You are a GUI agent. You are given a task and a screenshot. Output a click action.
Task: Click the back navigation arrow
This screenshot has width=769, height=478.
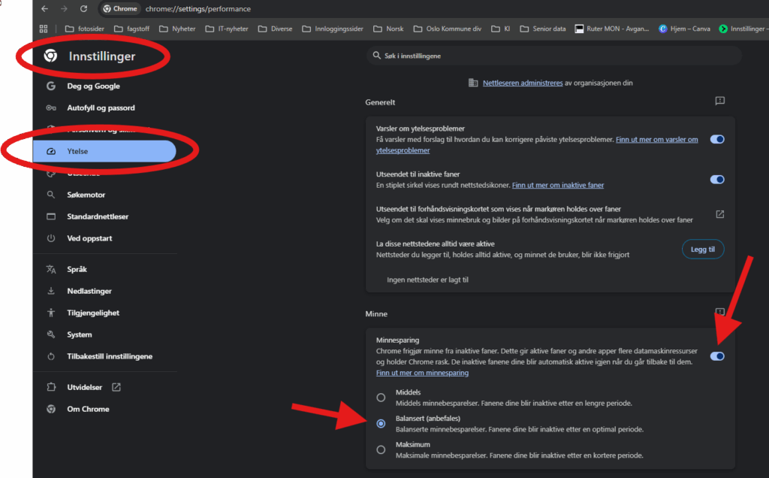click(x=45, y=9)
